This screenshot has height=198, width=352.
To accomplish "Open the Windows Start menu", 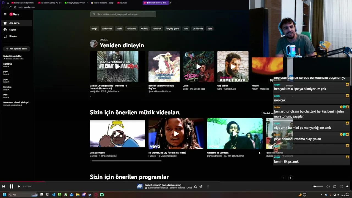I will click(4, 195).
